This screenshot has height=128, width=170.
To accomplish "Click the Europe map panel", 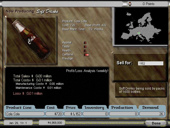I will click(x=141, y=26).
